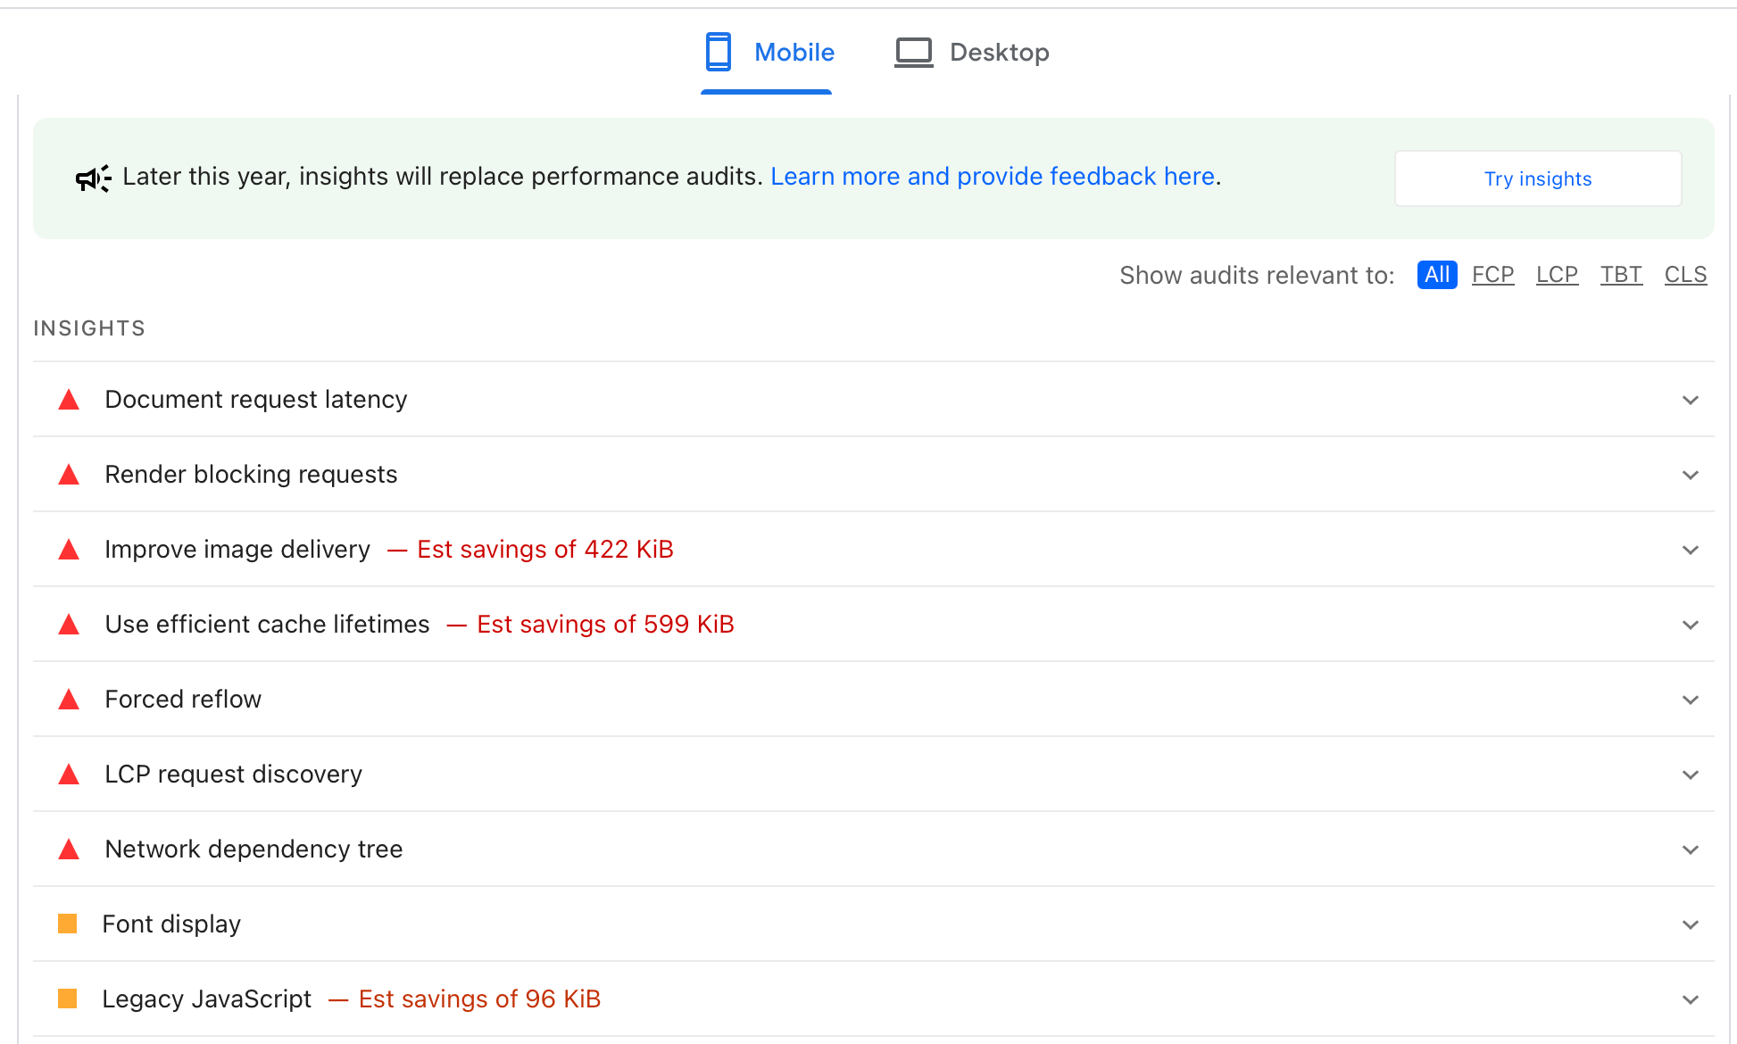The width and height of the screenshot is (1737, 1044).
Task: Expand LCP request discovery chevron
Action: (x=1691, y=775)
